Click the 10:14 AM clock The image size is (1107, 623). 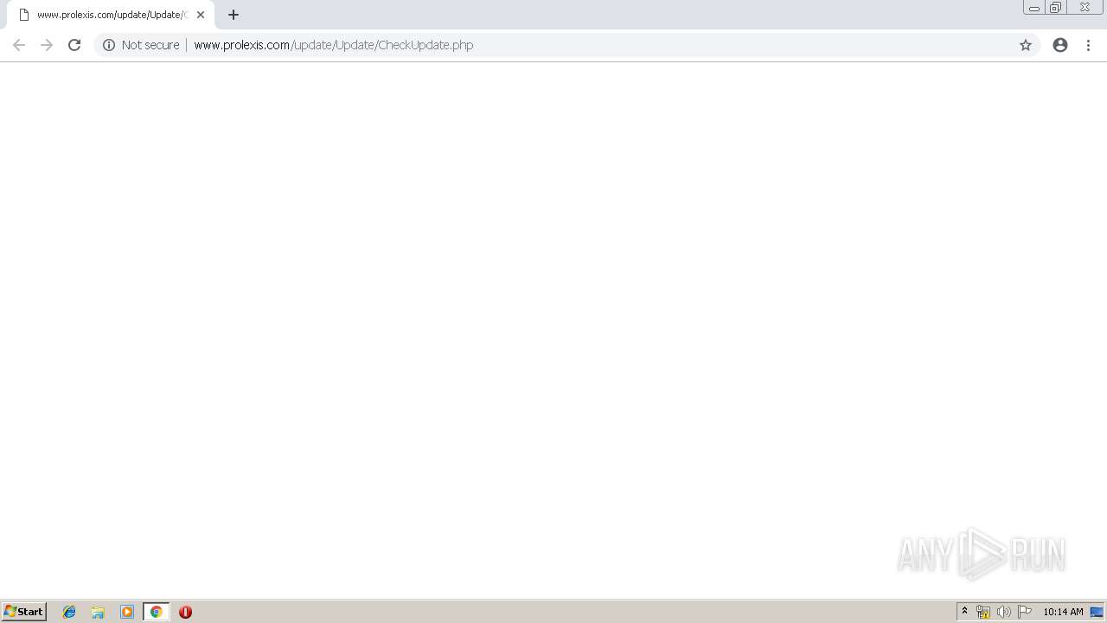click(1063, 612)
